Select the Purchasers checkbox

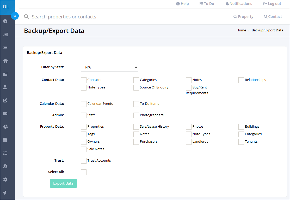136,142
